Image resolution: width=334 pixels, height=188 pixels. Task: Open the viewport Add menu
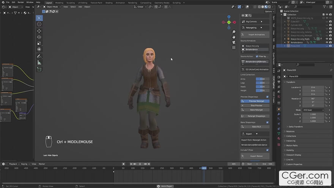pos(80,7)
